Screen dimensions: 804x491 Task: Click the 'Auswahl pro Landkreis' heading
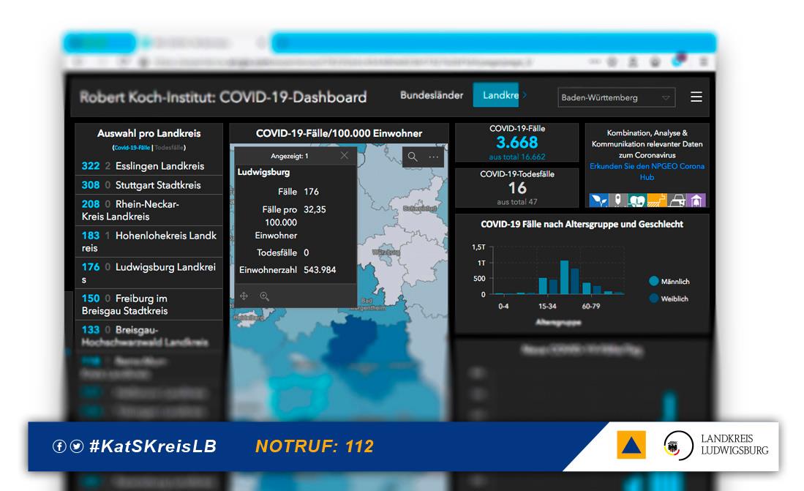coord(149,133)
